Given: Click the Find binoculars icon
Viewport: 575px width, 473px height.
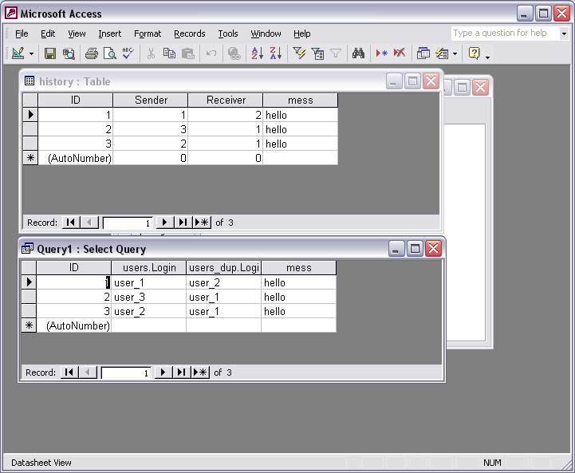Looking at the screenshot, I should [x=358, y=53].
